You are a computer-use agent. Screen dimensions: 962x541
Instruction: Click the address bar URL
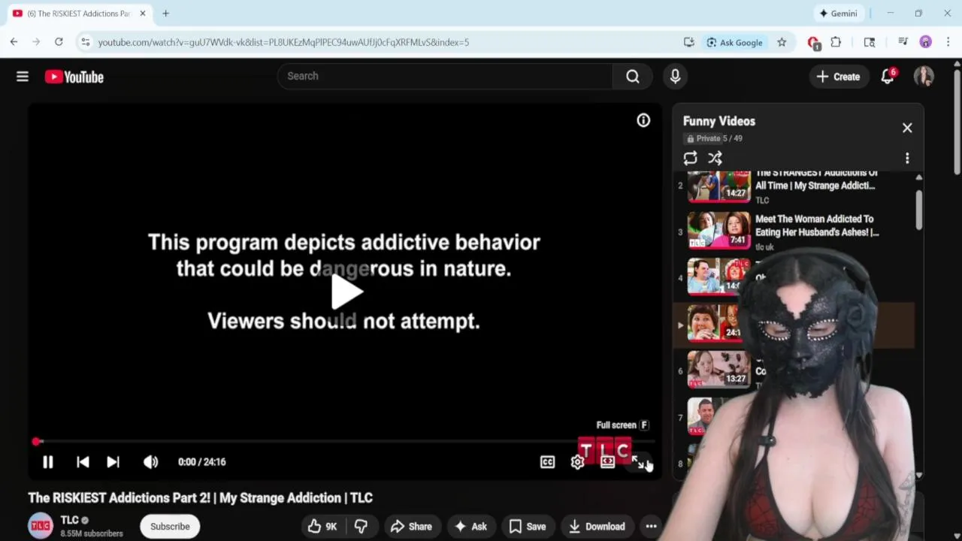pyautogui.click(x=283, y=42)
